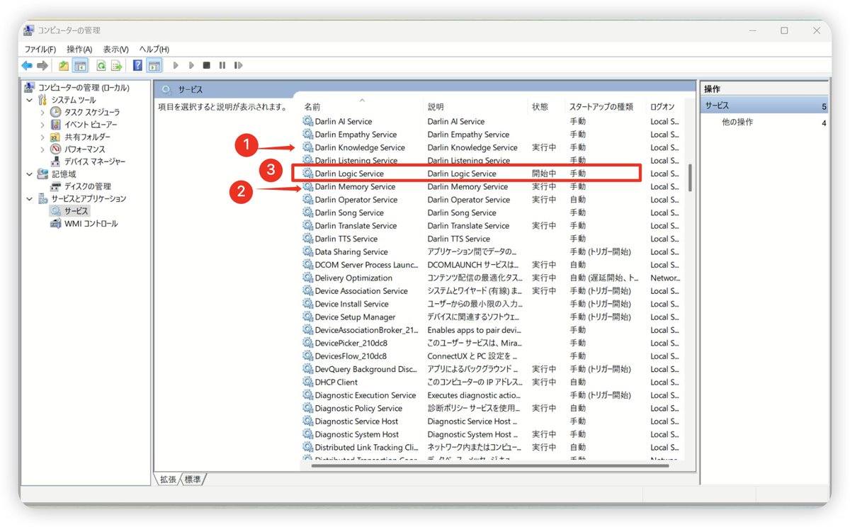The width and height of the screenshot is (850, 527).
Task: Select the DevicePicker_210dc8 row name
Action: [351, 343]
